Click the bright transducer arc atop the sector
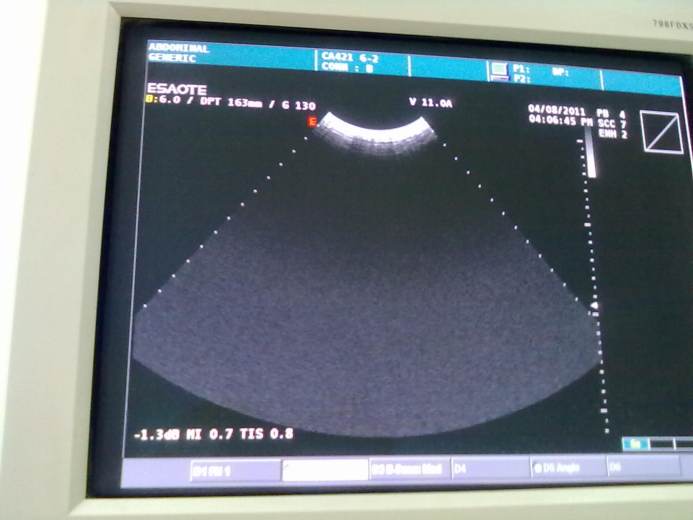The image size is (693, 520). pyautogui.click(x=375, y=133)
